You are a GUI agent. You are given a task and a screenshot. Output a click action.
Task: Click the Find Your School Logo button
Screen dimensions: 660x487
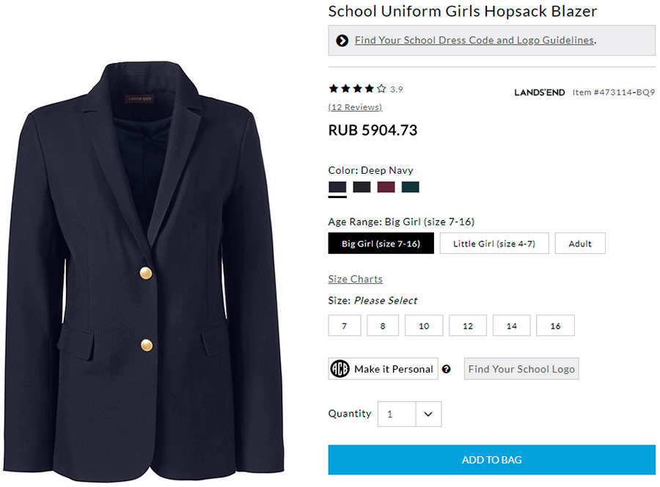pos(521,369)
